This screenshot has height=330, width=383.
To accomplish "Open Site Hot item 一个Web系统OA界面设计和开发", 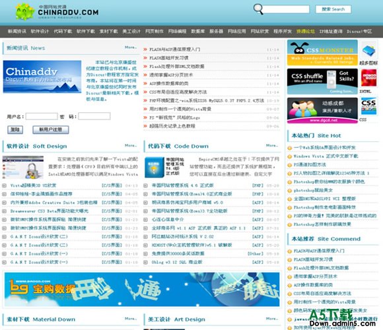I will [x=325, y=148].
